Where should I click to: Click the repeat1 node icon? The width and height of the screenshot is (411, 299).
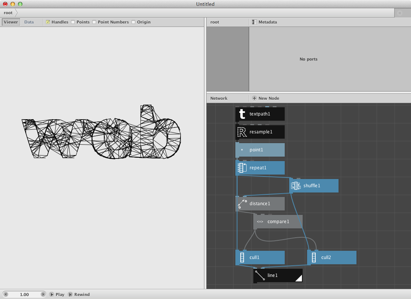tap(242, 168)
